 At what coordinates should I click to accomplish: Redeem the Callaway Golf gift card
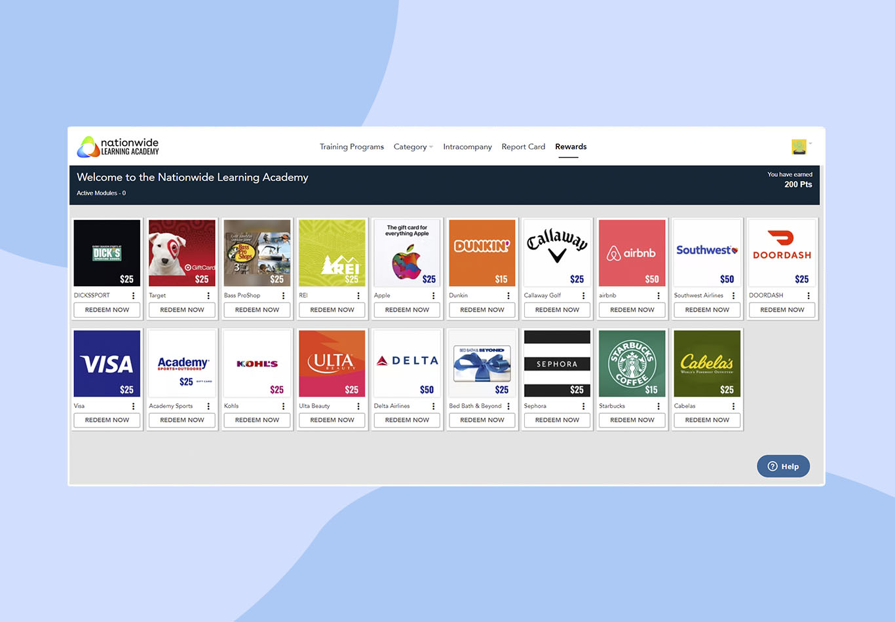click(x=557, y=310)
